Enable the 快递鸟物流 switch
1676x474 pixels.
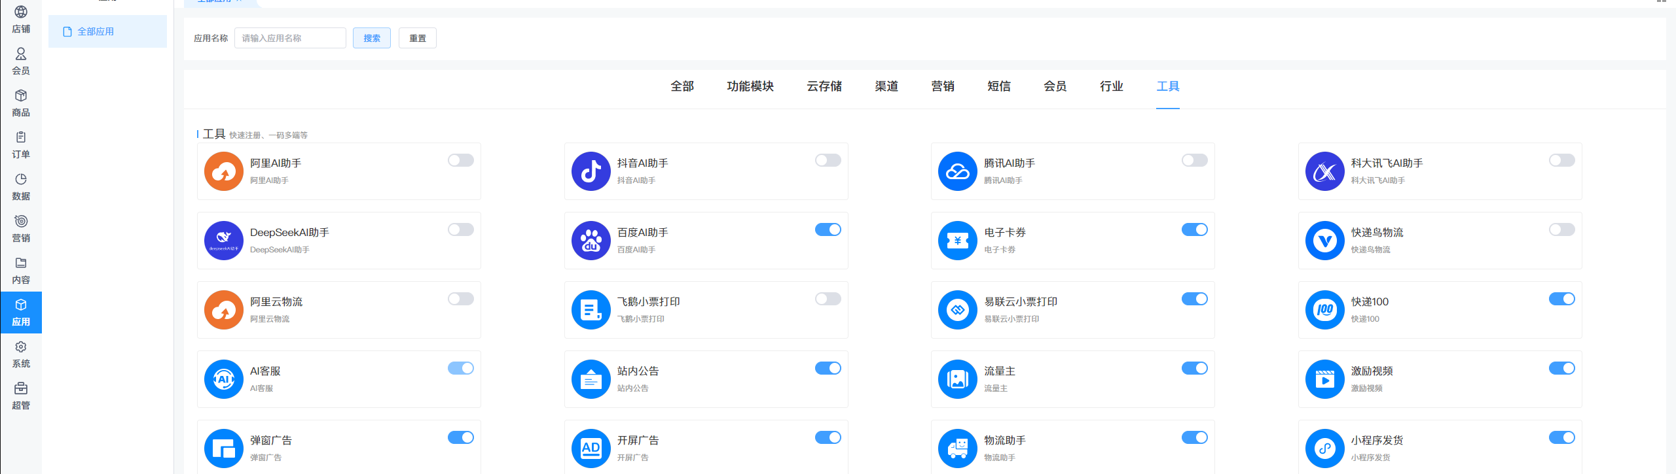pos(1562,229)
